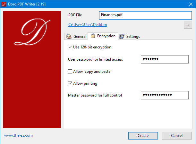196x144 pixels.
Task: Click the Doro app icon in title bar
Action: click(4, 4)
